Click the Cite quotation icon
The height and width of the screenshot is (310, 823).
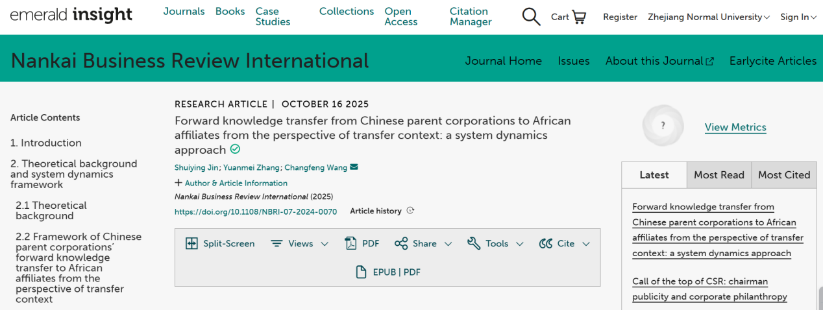coord(545,244)
